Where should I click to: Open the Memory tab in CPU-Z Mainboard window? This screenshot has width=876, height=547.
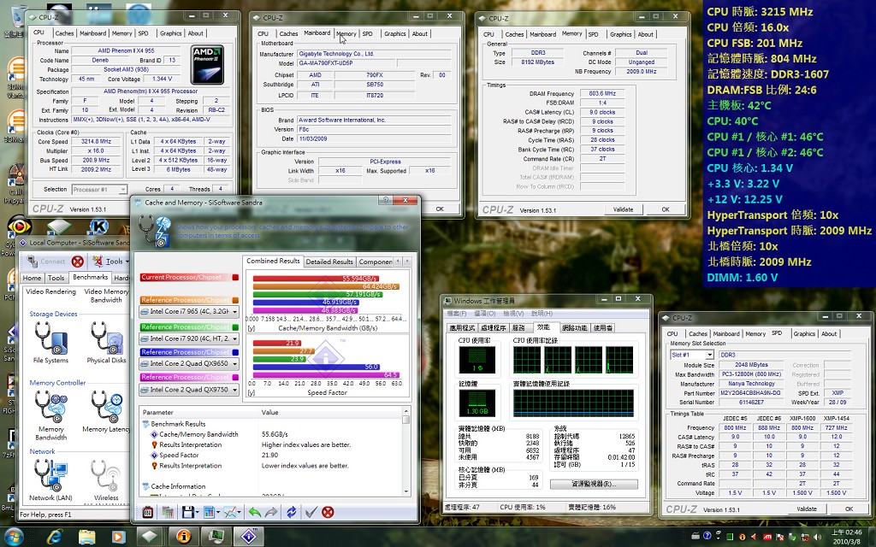coord(346,34)
